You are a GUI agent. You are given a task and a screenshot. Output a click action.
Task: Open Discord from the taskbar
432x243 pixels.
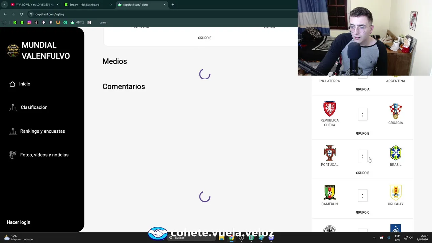(271, 238)
